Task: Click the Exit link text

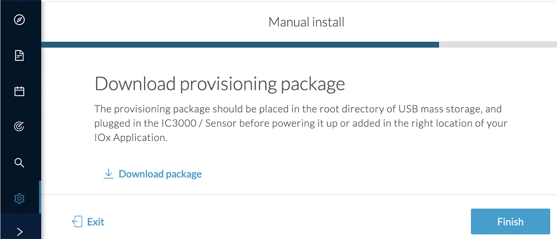Action: 96,222
